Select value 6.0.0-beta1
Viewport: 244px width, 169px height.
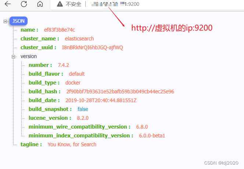[152, 136]
